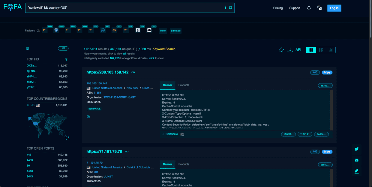This screenshot has width=372, height=187.
Task: Expand the Certificate section
Action: click(x=170, y=134)
